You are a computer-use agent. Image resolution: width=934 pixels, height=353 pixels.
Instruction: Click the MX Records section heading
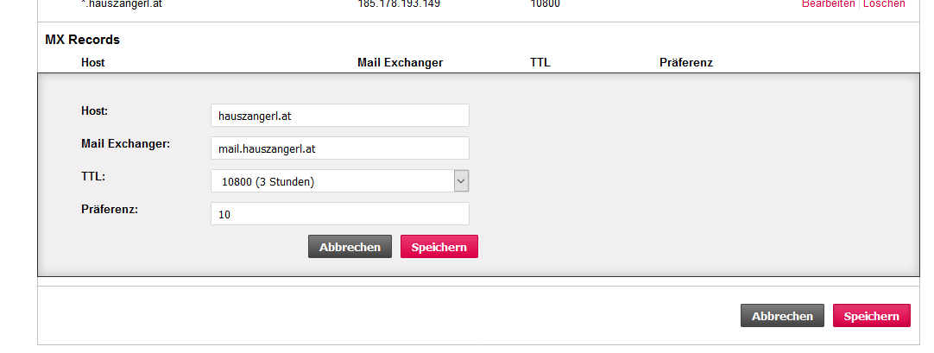tap(82, 40)
